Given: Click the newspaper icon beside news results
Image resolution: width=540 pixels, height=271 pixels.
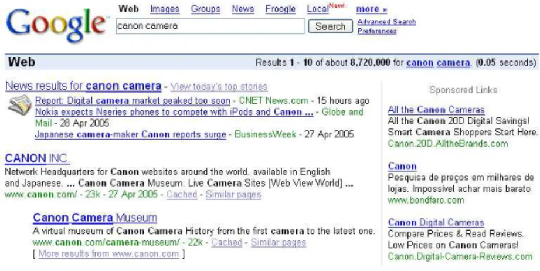Looking at the screenshot, I should [x=20, y=105].
